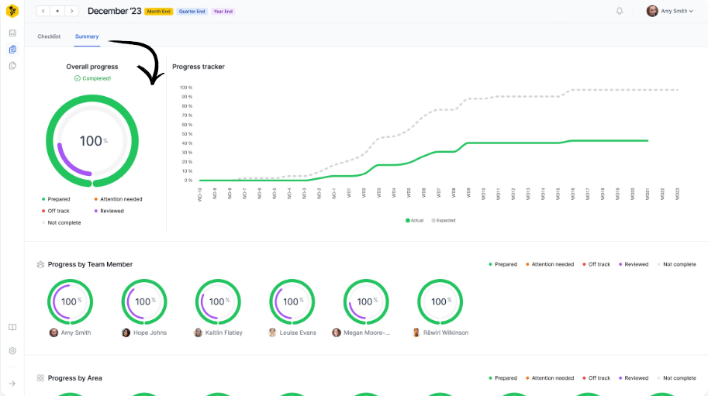Click the Progress by Area heading
708x396 pixels.
(x=75, y=378)
